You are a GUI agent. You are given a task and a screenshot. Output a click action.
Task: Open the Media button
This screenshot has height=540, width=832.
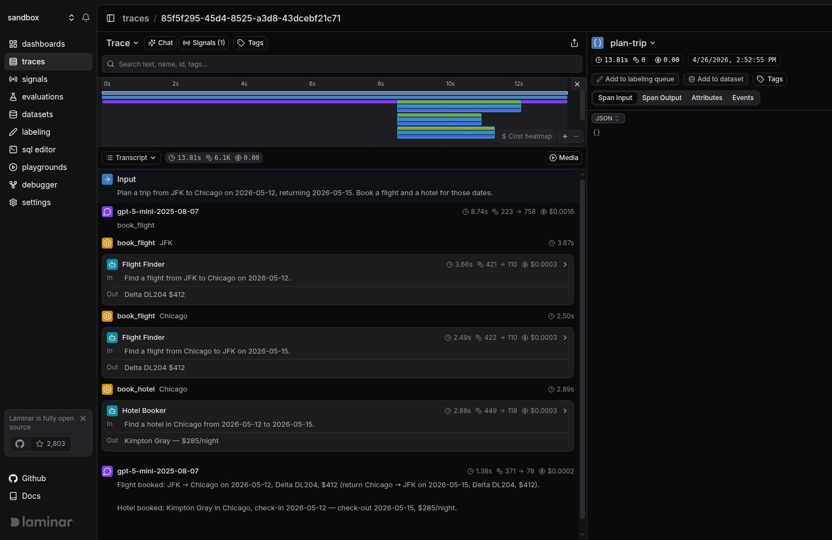[x=563, y=158]
